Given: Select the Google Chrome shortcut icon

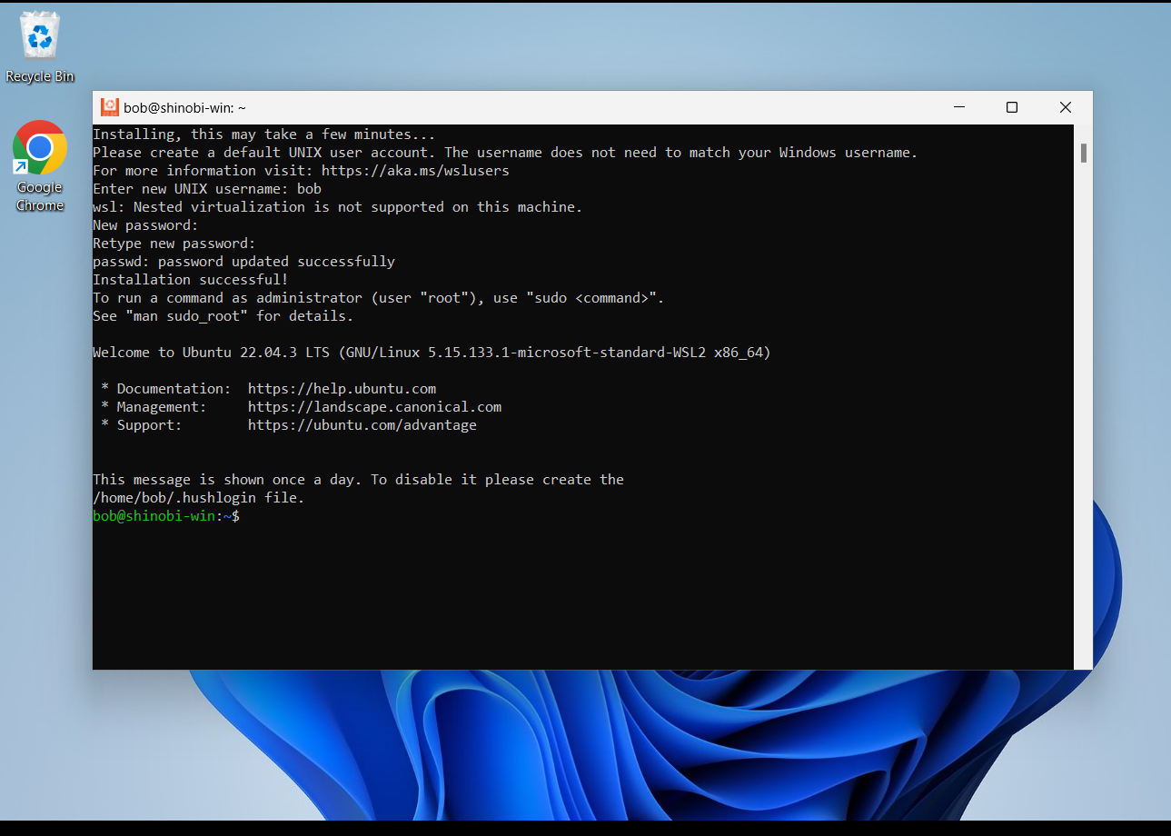Looking at the screenshot, I should click(x=40, y=148).
